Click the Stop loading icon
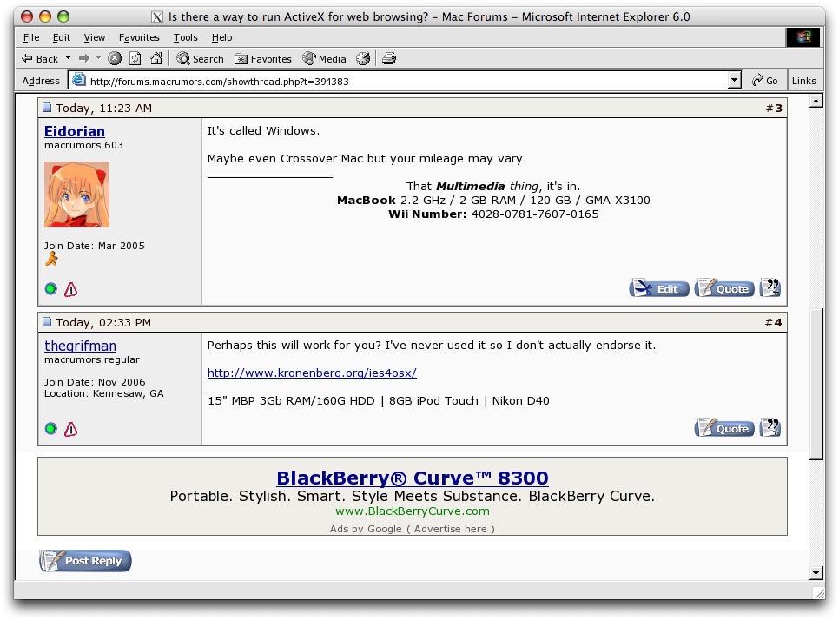This screenshot has height=620, width=839. [115, 58]
